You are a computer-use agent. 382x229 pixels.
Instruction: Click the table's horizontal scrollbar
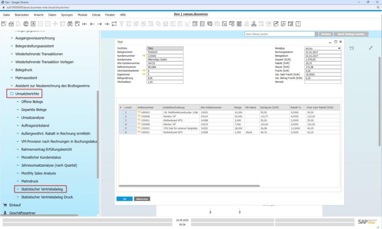(x=190, y=185)
